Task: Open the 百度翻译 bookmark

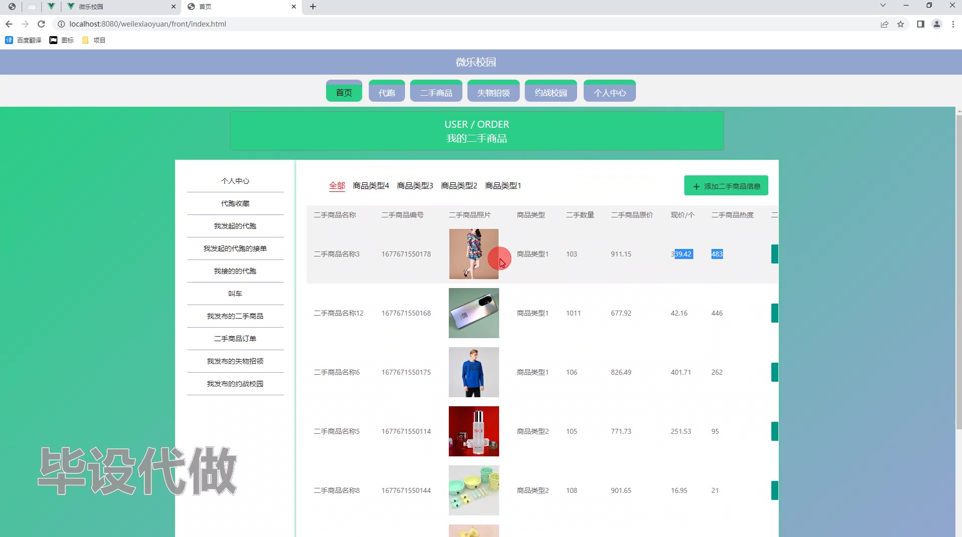Action: pyautogui.click(x=23, y=40)
